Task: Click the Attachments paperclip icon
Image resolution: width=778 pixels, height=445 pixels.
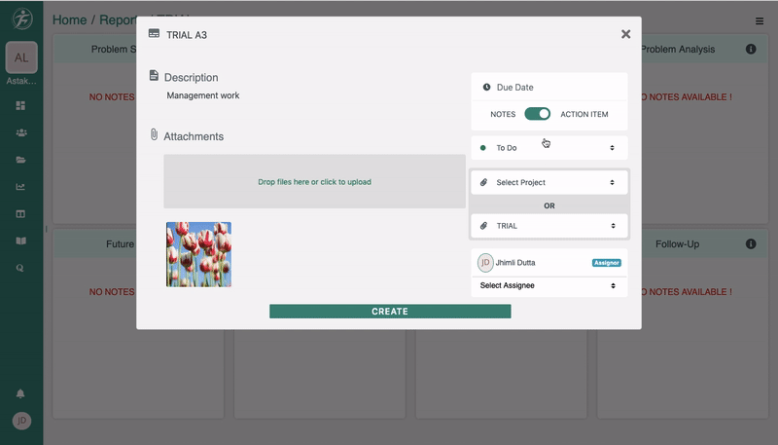Action: (154, 134)
